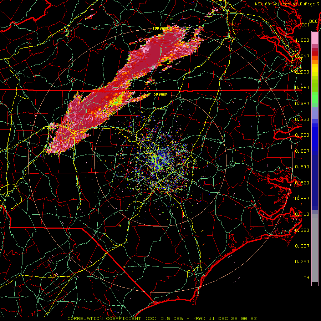This screenshot has height=321, width=321.
Task: Select the 0.253 legend value
Action: (x=302, y=262)
